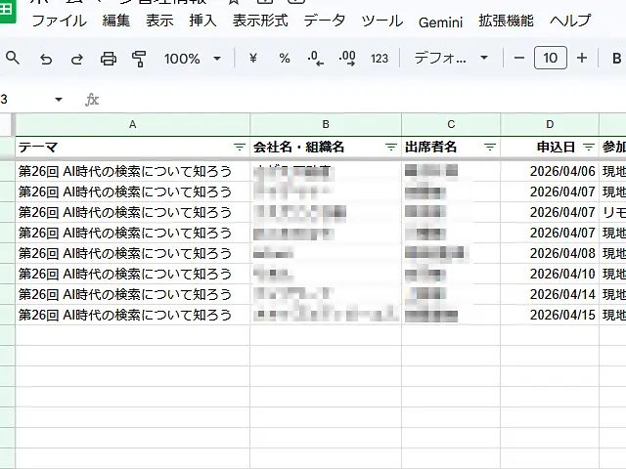Print the spreadsheet
The image size is (626, 469).
point(108,59)
